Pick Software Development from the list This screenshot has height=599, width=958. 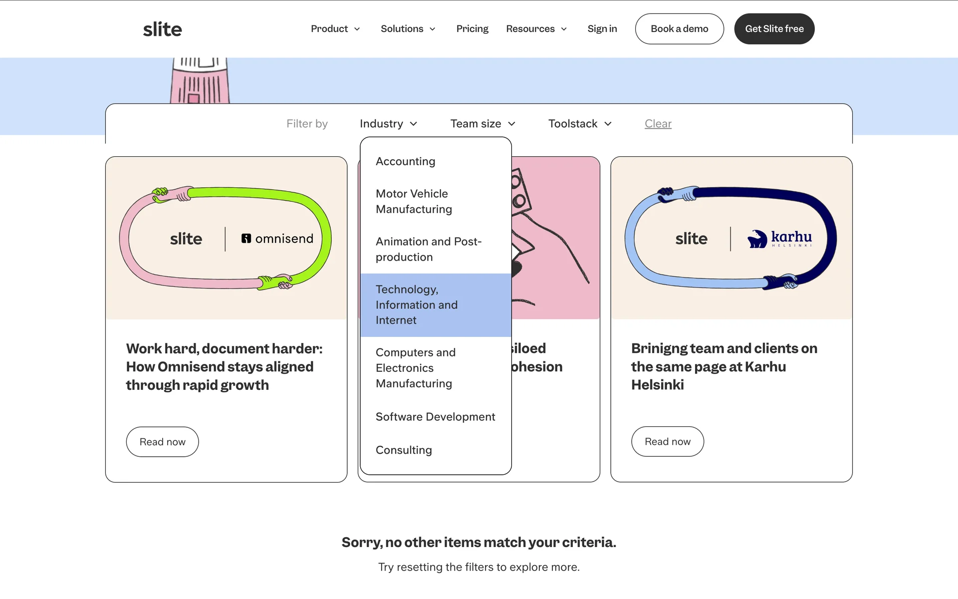point(435,417)
